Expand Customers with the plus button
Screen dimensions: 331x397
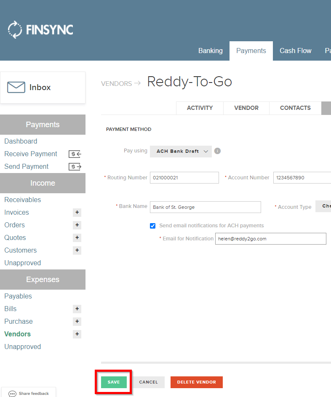tap(77, 250)
